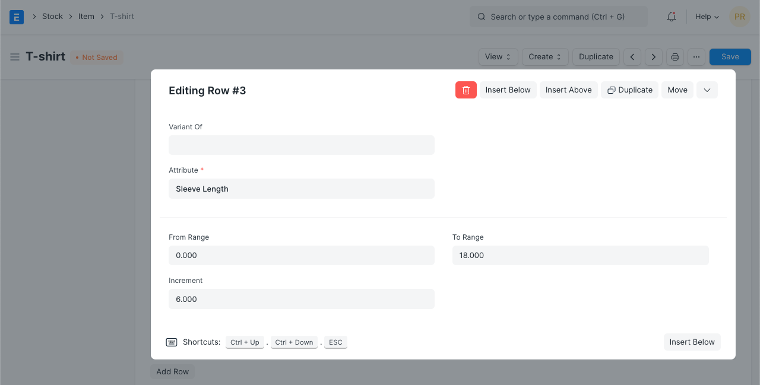Toggle sidebar with hamburger menu icon
The image size is (760, 385).
(15, 57)
